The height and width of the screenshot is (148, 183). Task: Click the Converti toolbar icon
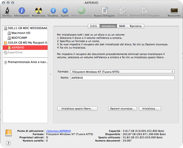click(122, 10)
